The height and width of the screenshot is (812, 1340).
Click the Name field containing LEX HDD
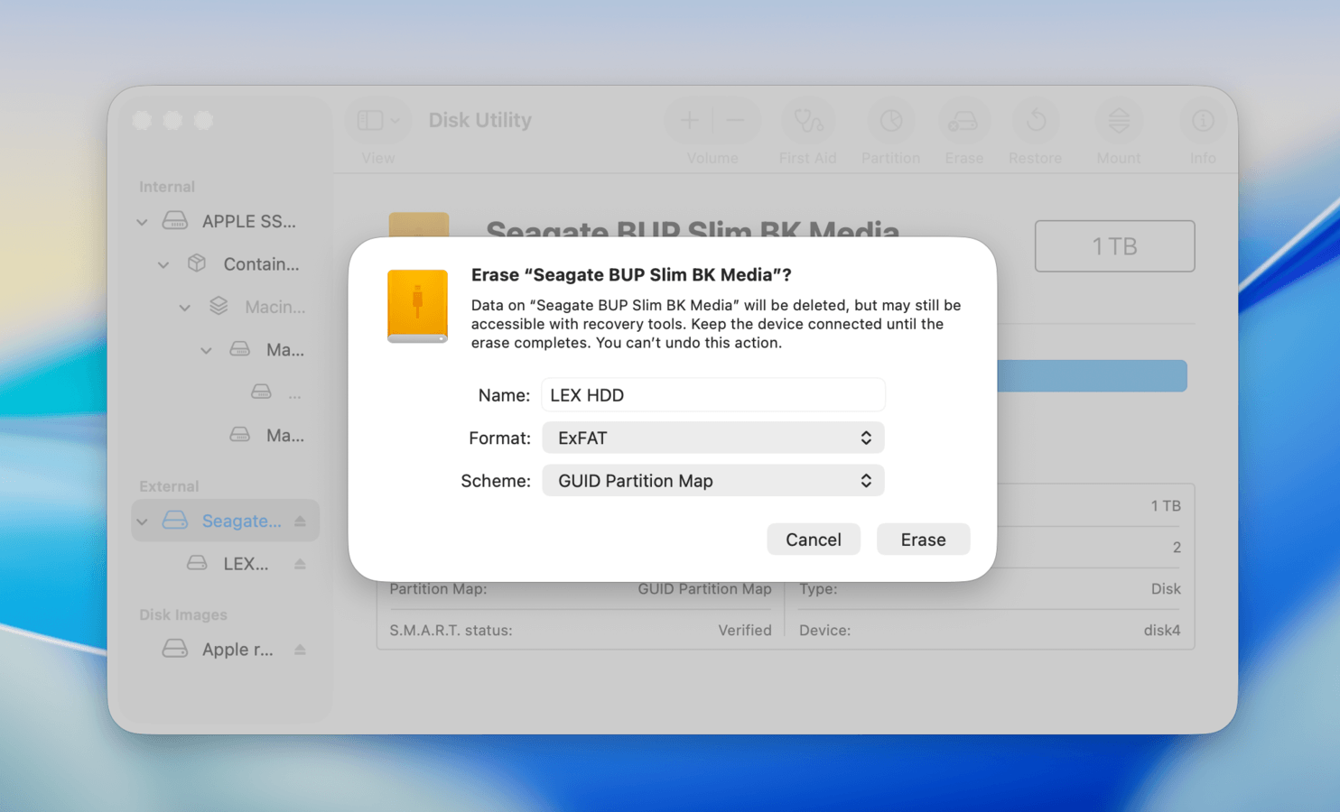coord(712,394)
